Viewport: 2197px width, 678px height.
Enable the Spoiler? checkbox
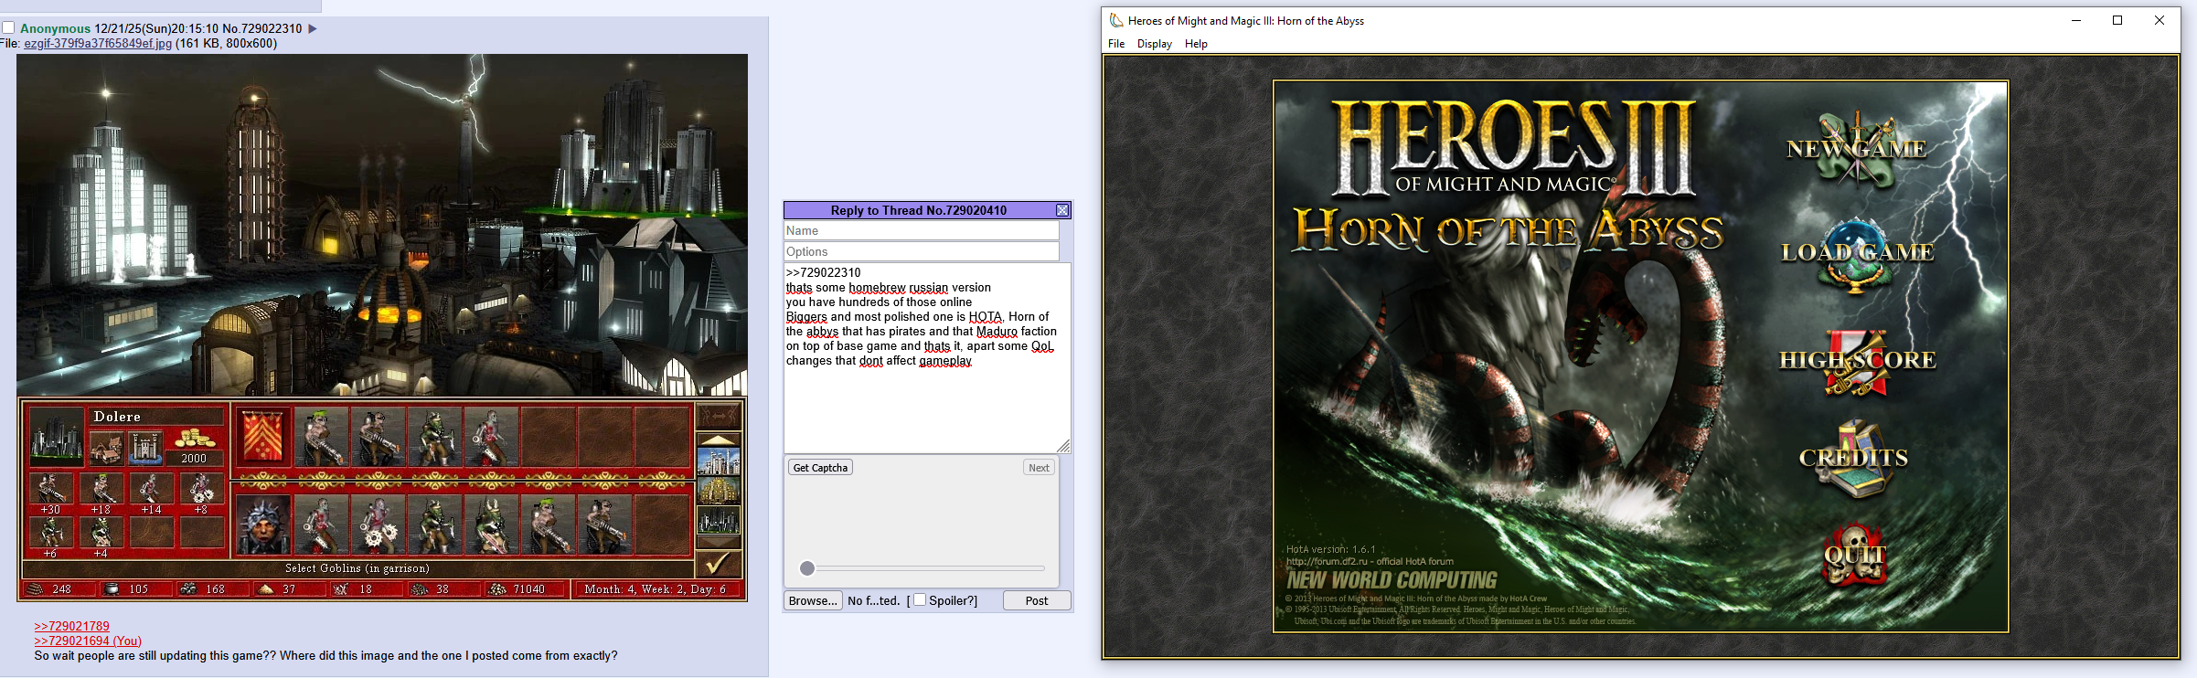[920, 599]
